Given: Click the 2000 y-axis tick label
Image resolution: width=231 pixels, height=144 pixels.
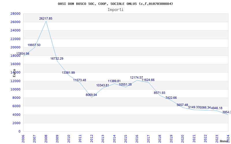Looking at the screenshot, I should click(x=16, y=123).
